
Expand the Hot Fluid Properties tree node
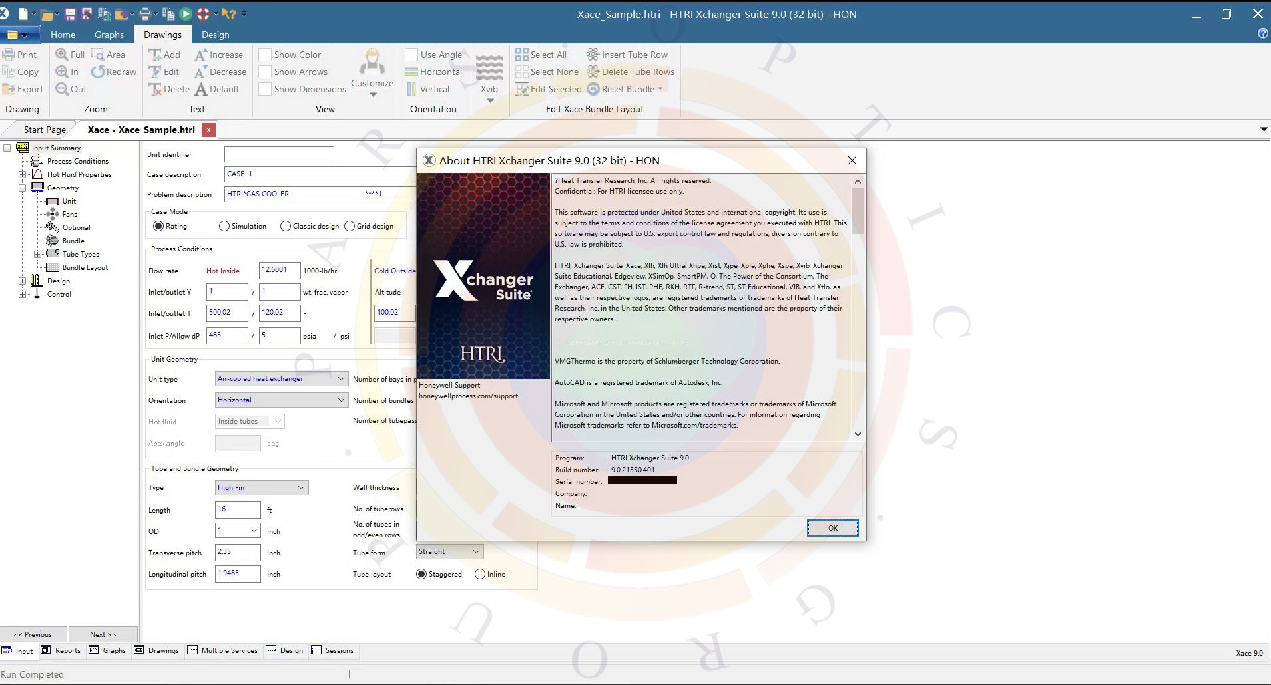[23, 174]
